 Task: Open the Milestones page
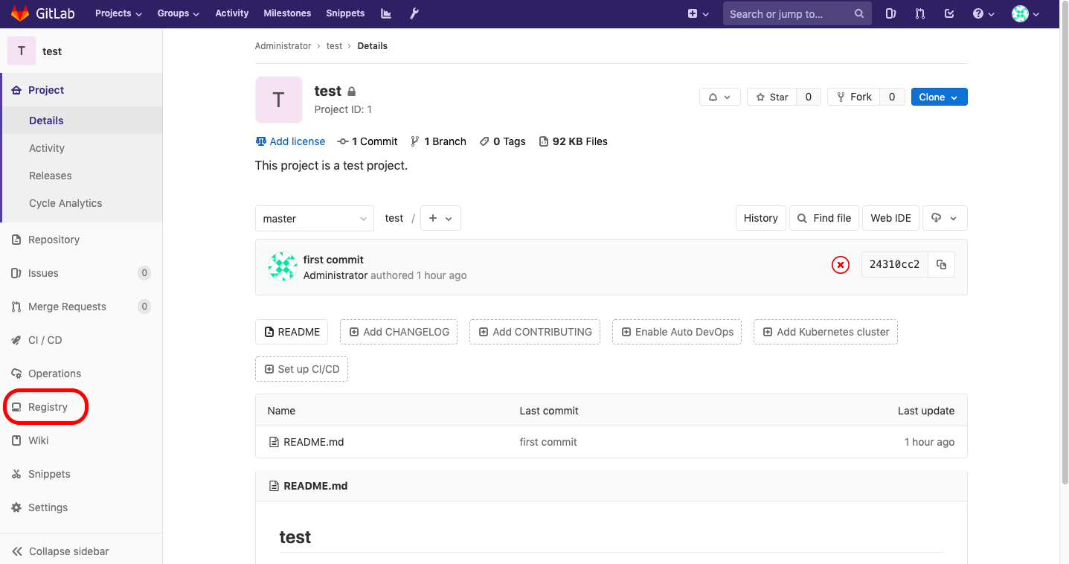[287, 13]
